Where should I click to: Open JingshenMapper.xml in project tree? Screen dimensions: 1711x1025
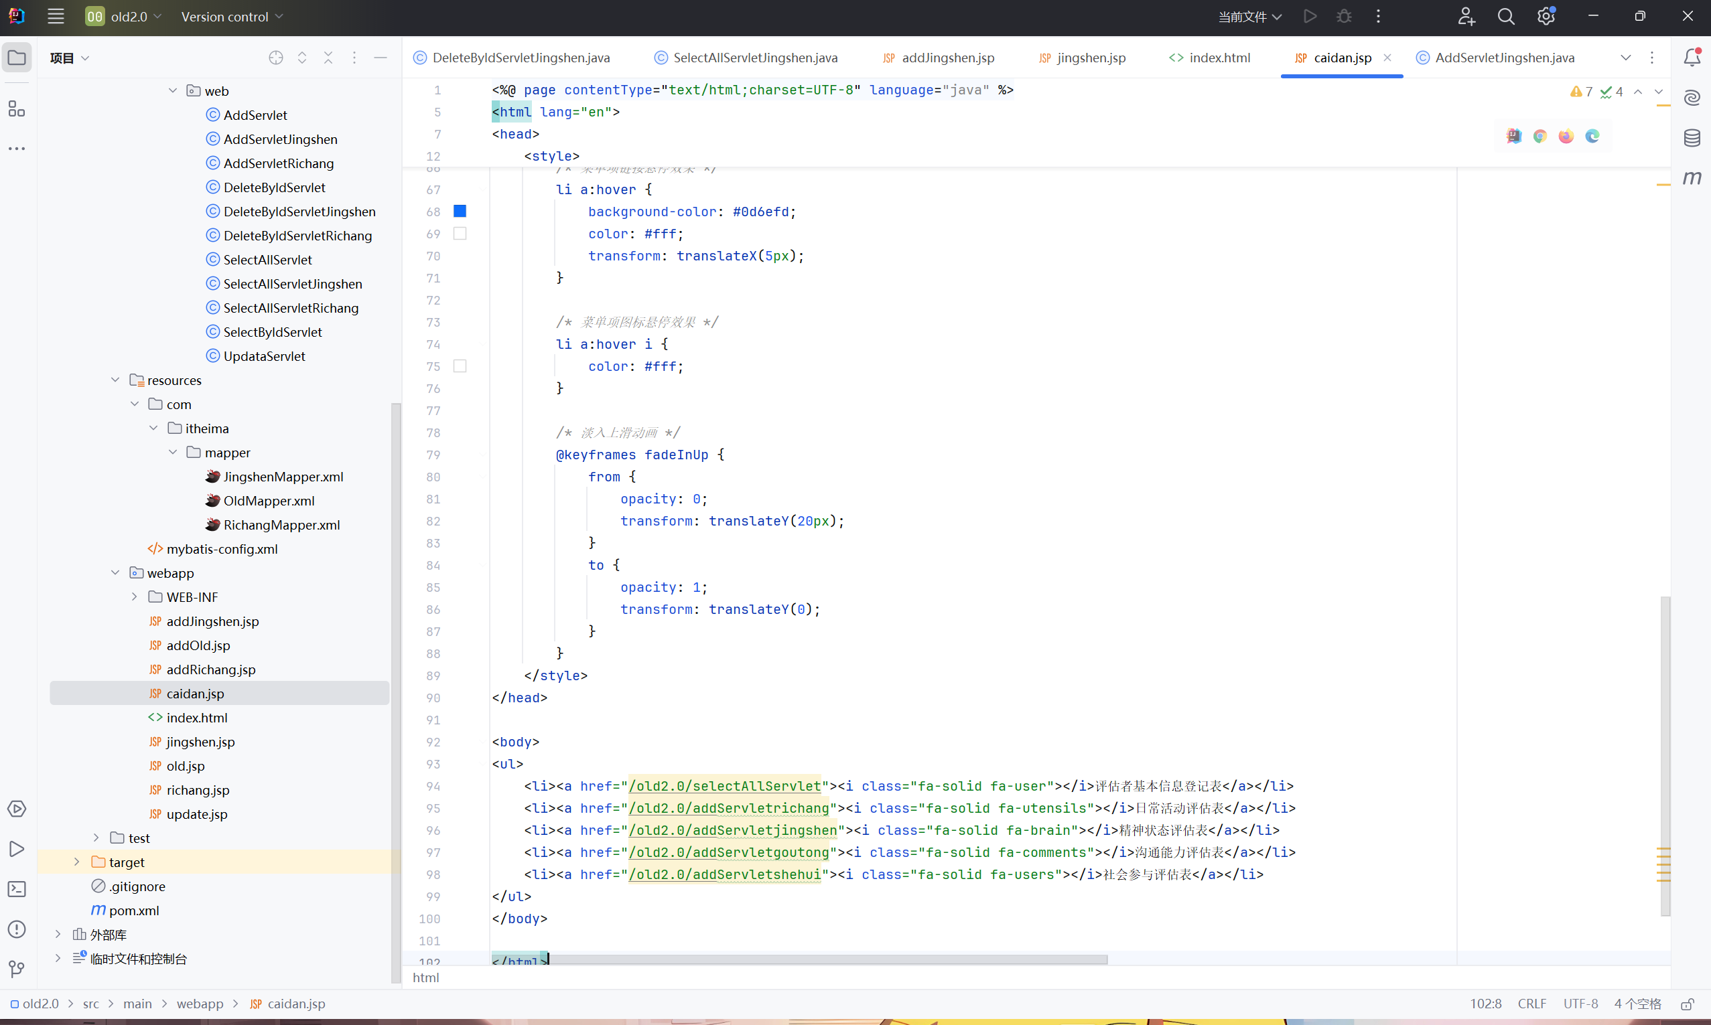pyautogui.click(x=283, y=477)
